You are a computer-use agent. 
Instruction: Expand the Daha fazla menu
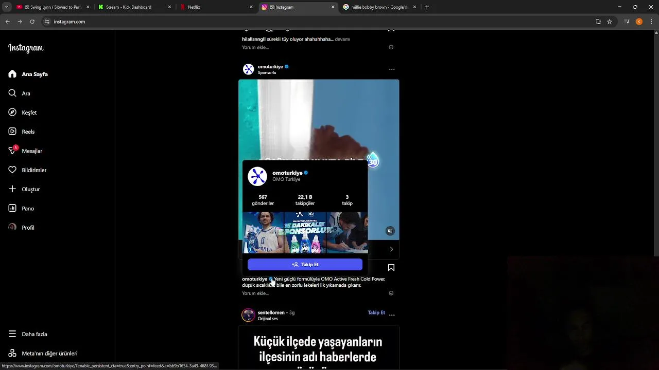click(x=28, y=334)
